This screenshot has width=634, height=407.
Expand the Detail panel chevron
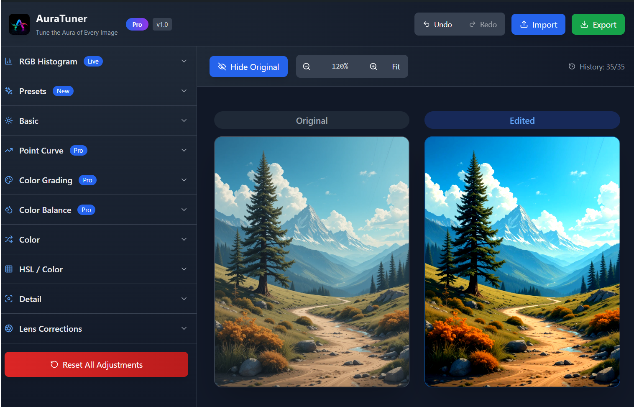pos(184,299)
